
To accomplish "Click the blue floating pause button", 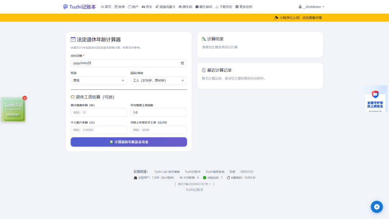I will 377,207.
